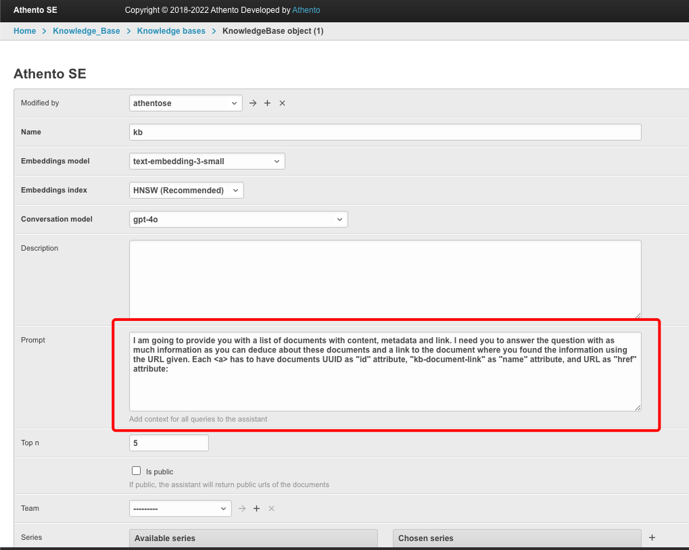This screenshot has width=689, height=550.
Task: Add a new user with the plus icon beside Modified by
Action: click(x=267, y=103)
